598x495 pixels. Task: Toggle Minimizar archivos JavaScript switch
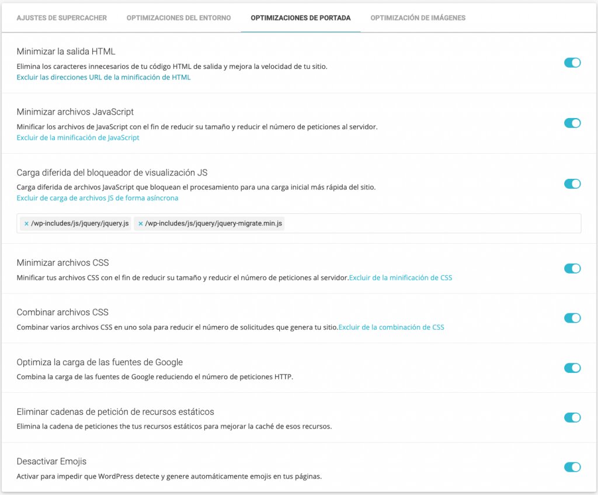click(x=572, y=123)
